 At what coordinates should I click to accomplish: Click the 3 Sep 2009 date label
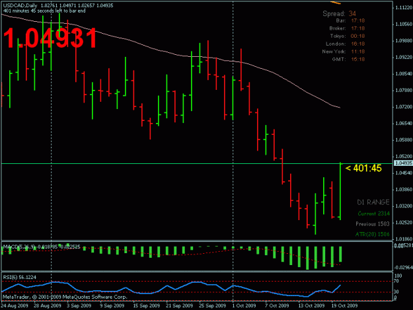(x=79, y=305)
